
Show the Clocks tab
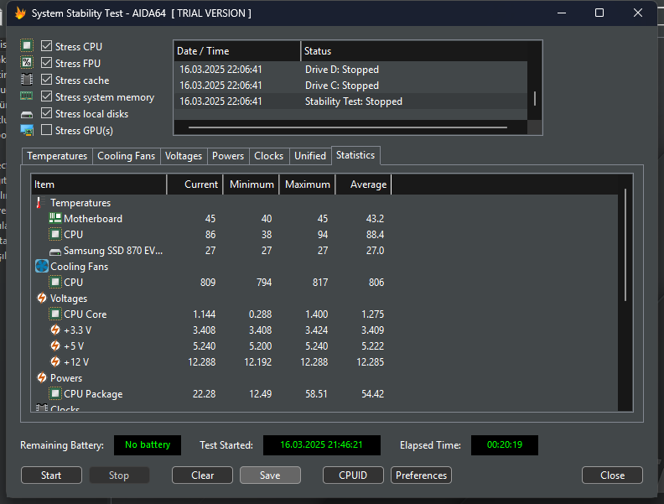269,156
